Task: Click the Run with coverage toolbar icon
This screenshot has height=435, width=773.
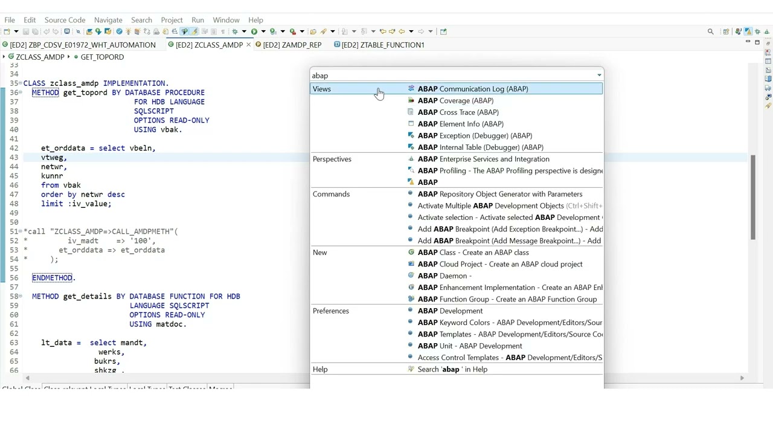Action: click(x=273, y=31)
